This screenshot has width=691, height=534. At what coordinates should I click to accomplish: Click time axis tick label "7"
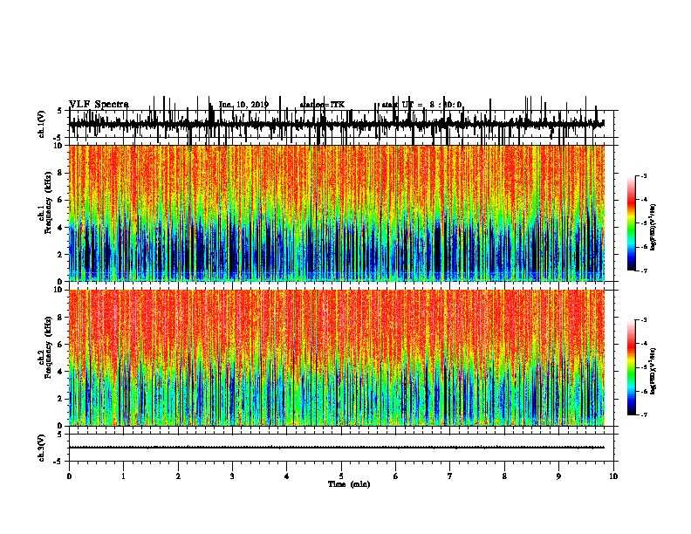point(450,476)
